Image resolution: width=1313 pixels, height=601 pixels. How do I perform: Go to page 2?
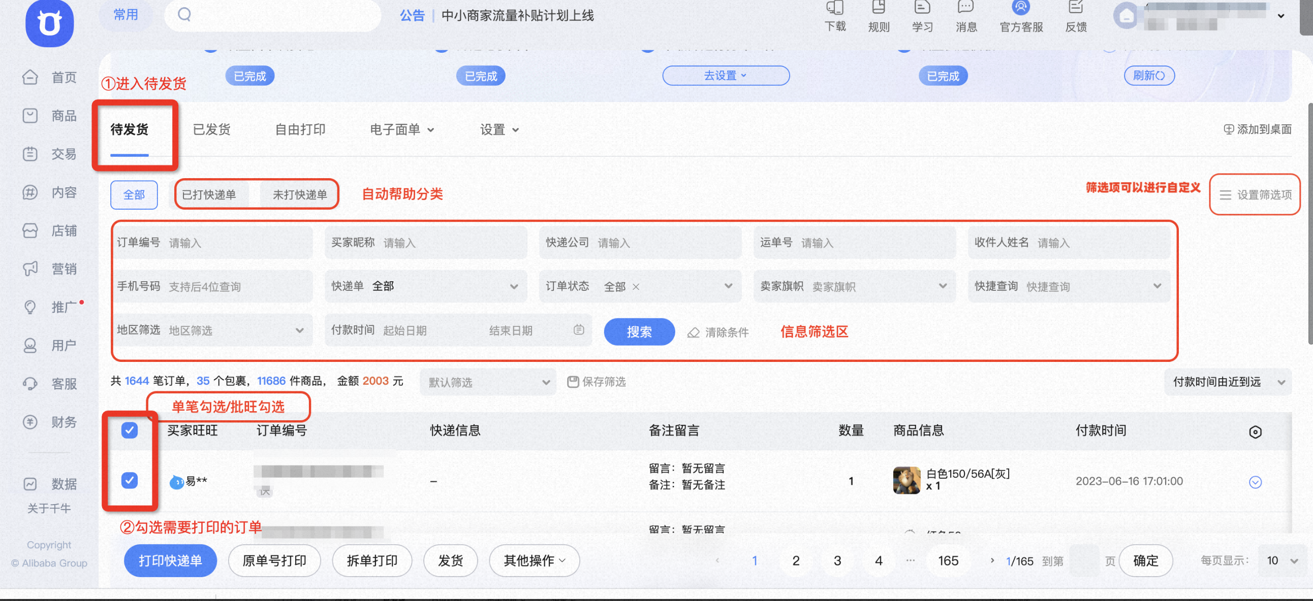pyautogui.click(x=796, y=561)
